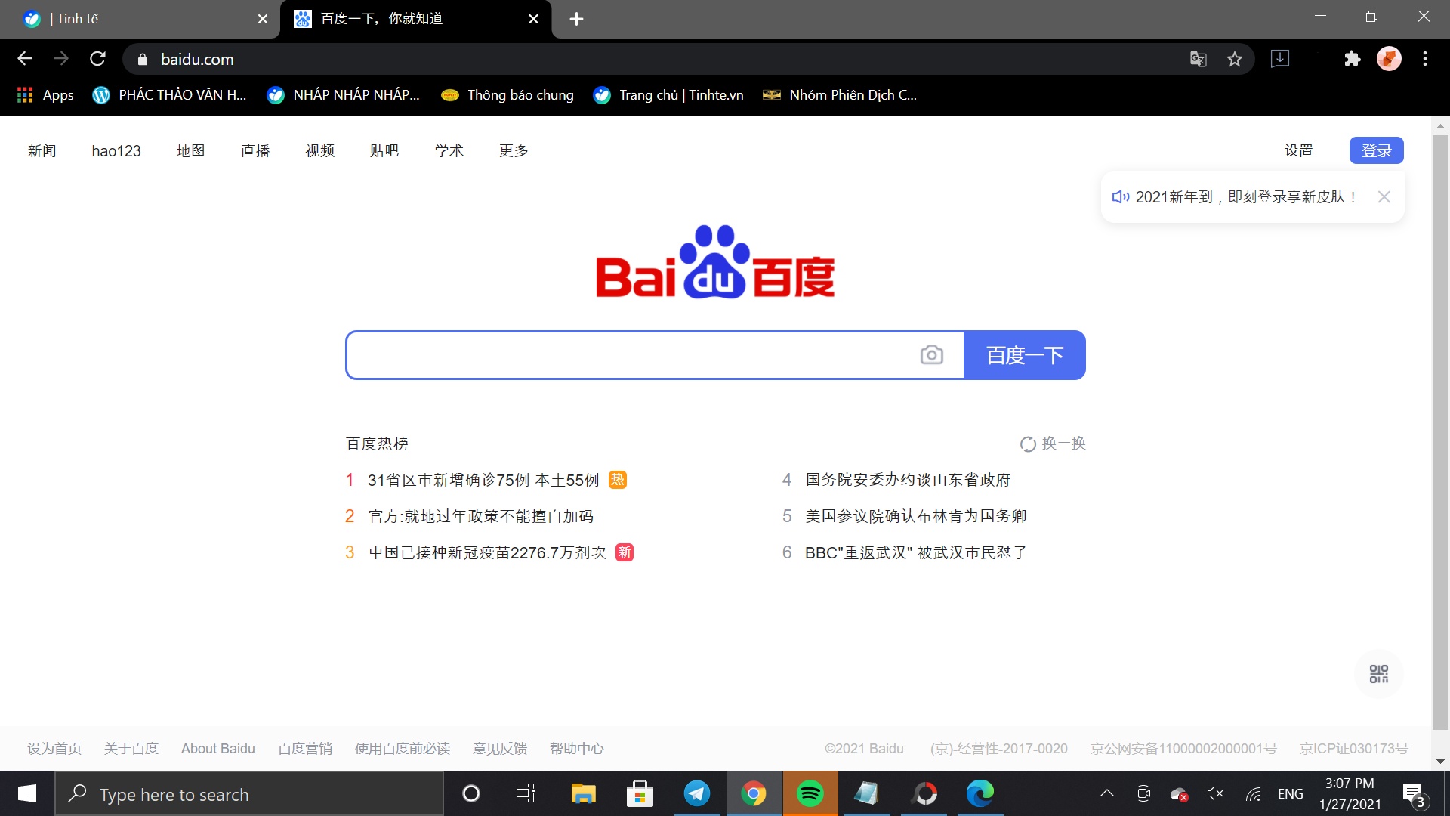Click the browser profile avatar
The width and height of the screenshot is (1450, 816).
coord(1390,58)
